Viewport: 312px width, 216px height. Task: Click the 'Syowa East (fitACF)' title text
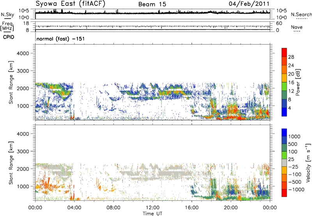click(71, 4)
